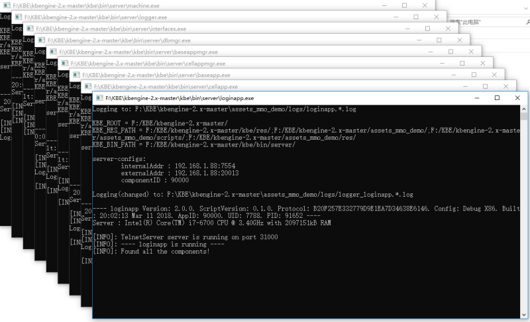Close the machine.exe console window
Image resolution: width=530 pixels, height=322 pixels.
(426, 5)
